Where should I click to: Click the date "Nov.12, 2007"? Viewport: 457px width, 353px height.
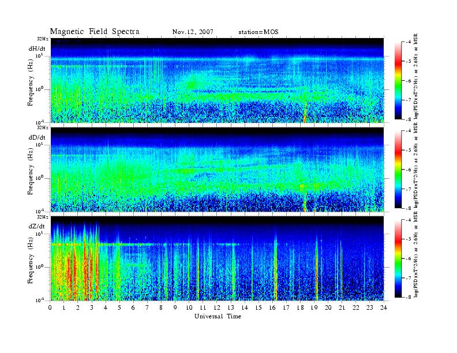193,32
